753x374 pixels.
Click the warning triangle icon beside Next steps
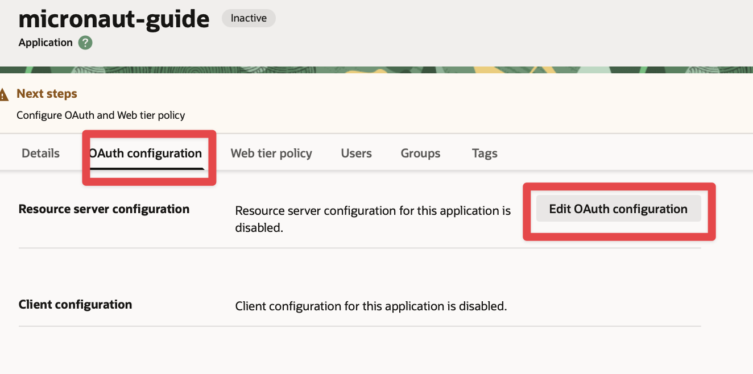(4, 94)
